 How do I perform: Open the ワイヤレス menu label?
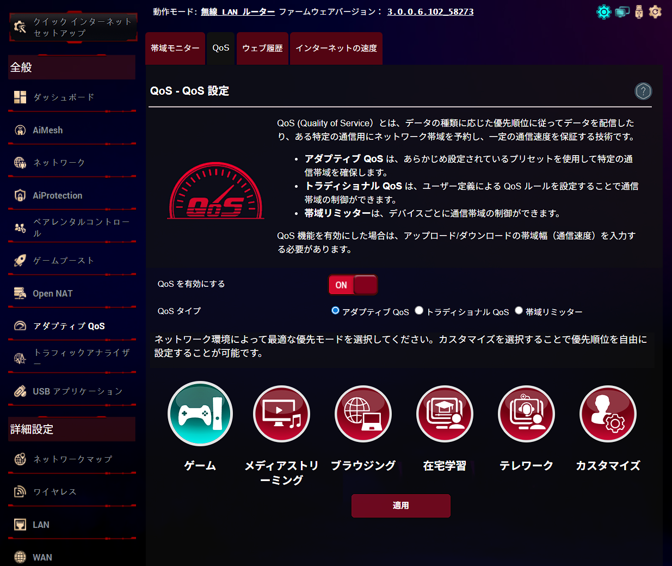54,492
